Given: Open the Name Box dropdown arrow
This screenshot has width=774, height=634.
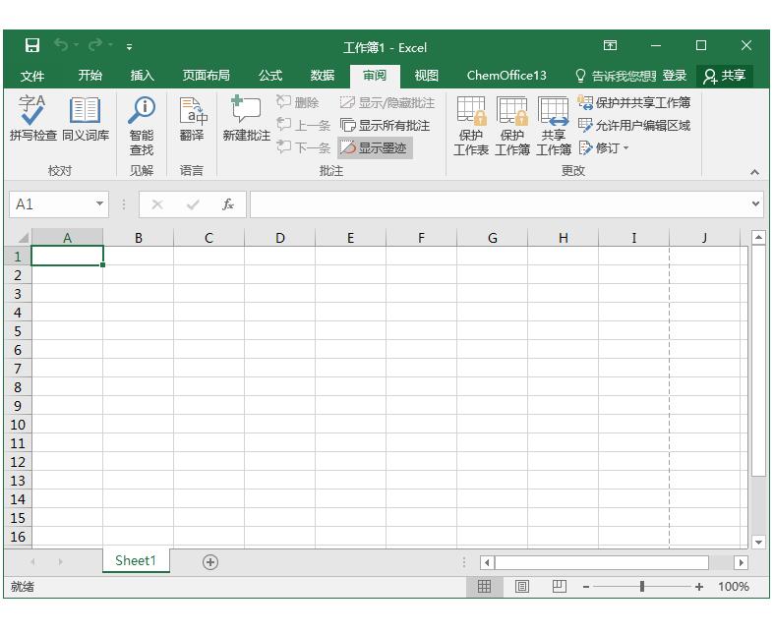Looking at the screenshot, I should point(99,203).
